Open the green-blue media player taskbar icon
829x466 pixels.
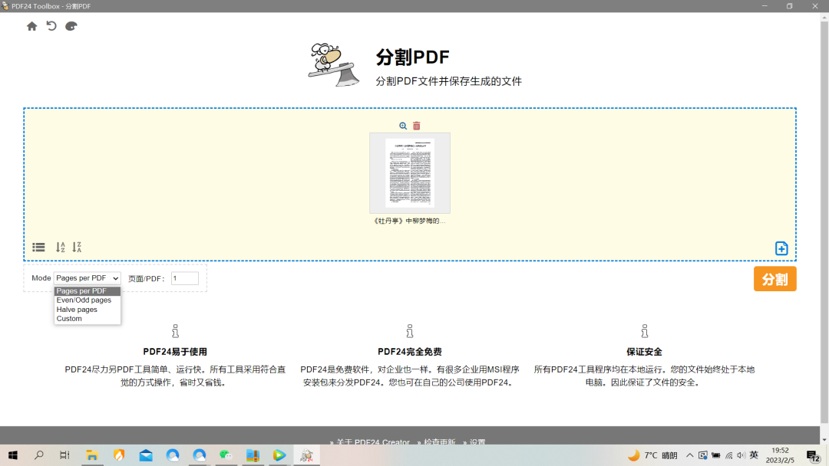pos(279,455)
